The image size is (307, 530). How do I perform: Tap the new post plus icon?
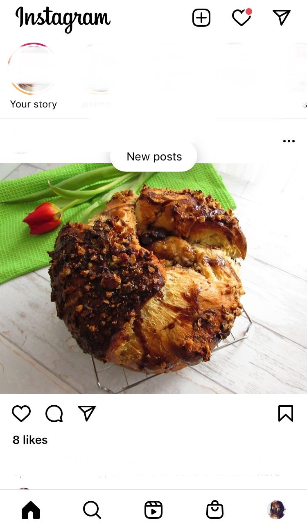pos(201,18)
